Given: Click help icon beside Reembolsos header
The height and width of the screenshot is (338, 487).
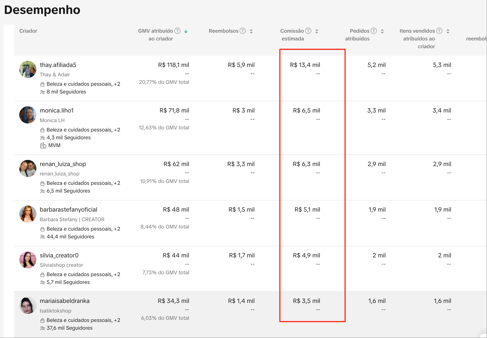Looking at the screenshot, I should pyautogui.click(x=243, y=31).
